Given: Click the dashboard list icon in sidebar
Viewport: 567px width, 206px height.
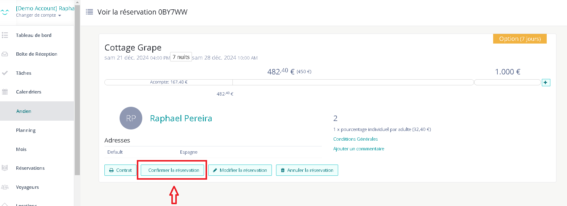Looking at the screenshot, I should 5,35.
